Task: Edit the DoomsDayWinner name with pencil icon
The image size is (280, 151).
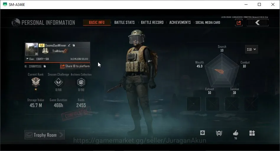Action: [x=69, y=45]
